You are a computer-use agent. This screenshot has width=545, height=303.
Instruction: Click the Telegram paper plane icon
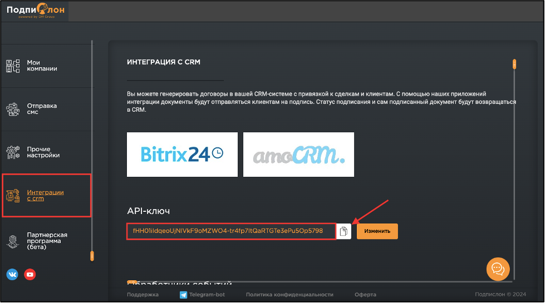click(x=183, y=295)
